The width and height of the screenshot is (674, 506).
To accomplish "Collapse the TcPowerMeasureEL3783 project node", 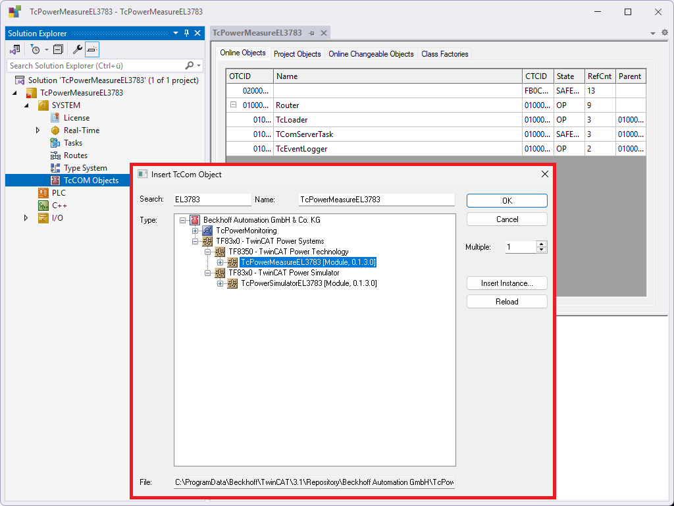I will 14,92.
